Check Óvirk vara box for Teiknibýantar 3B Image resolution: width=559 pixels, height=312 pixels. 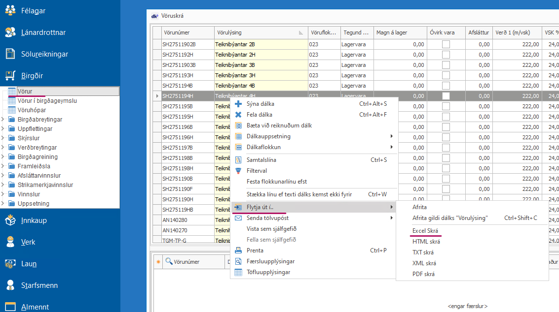[446, 65]
